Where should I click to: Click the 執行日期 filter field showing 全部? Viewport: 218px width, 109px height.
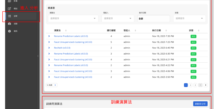point(153,19)
